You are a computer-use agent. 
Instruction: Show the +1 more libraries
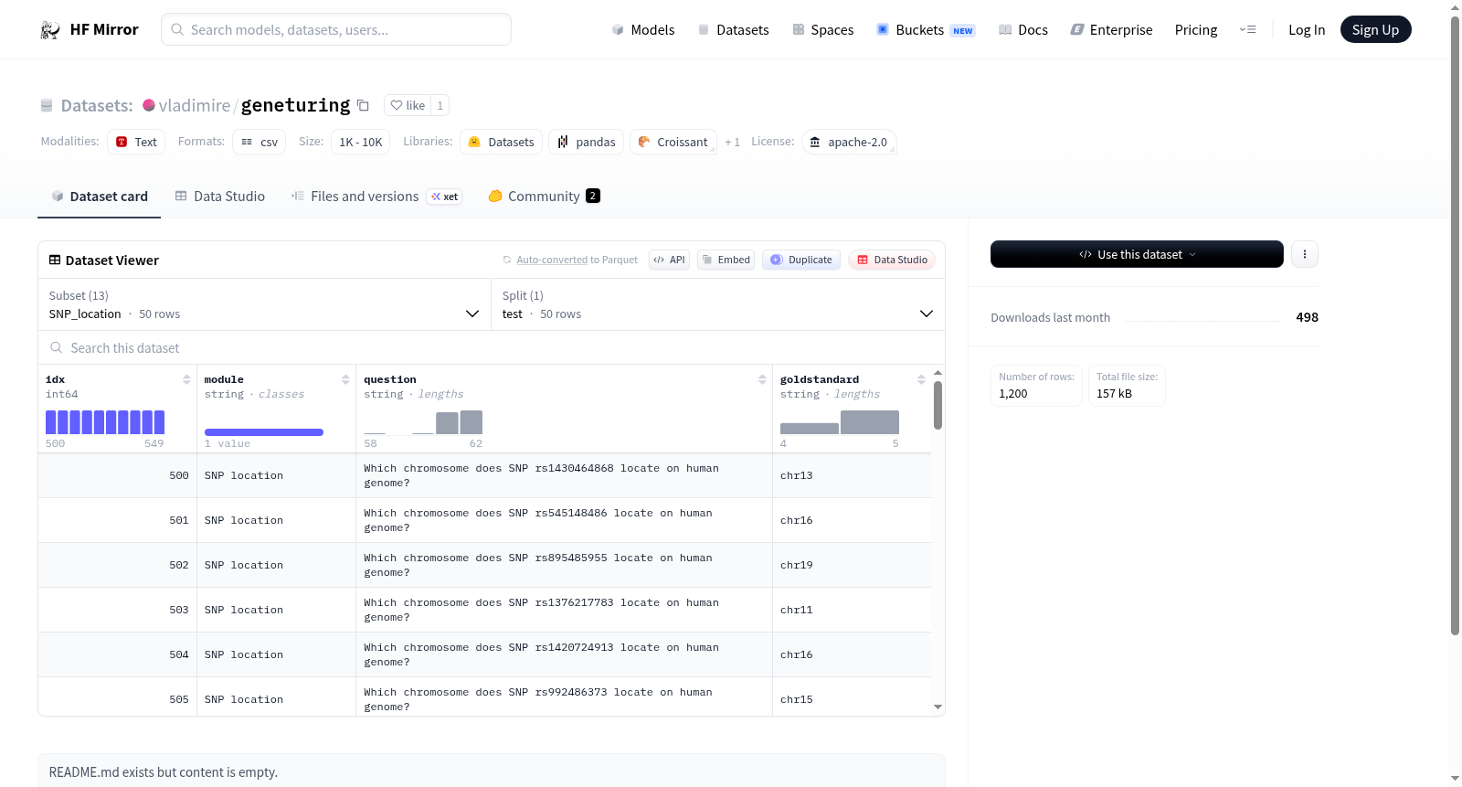point(733,142)
